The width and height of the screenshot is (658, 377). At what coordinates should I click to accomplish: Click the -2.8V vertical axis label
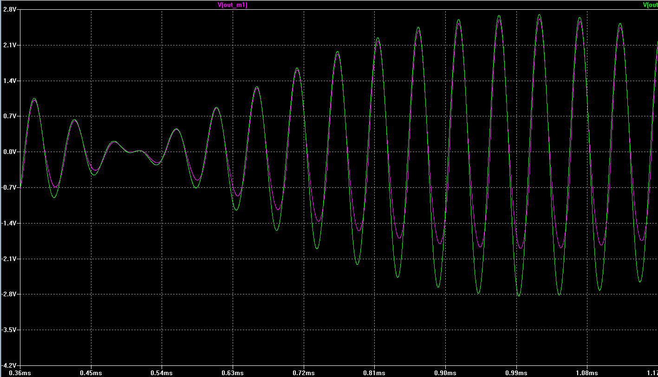point(9,294)
